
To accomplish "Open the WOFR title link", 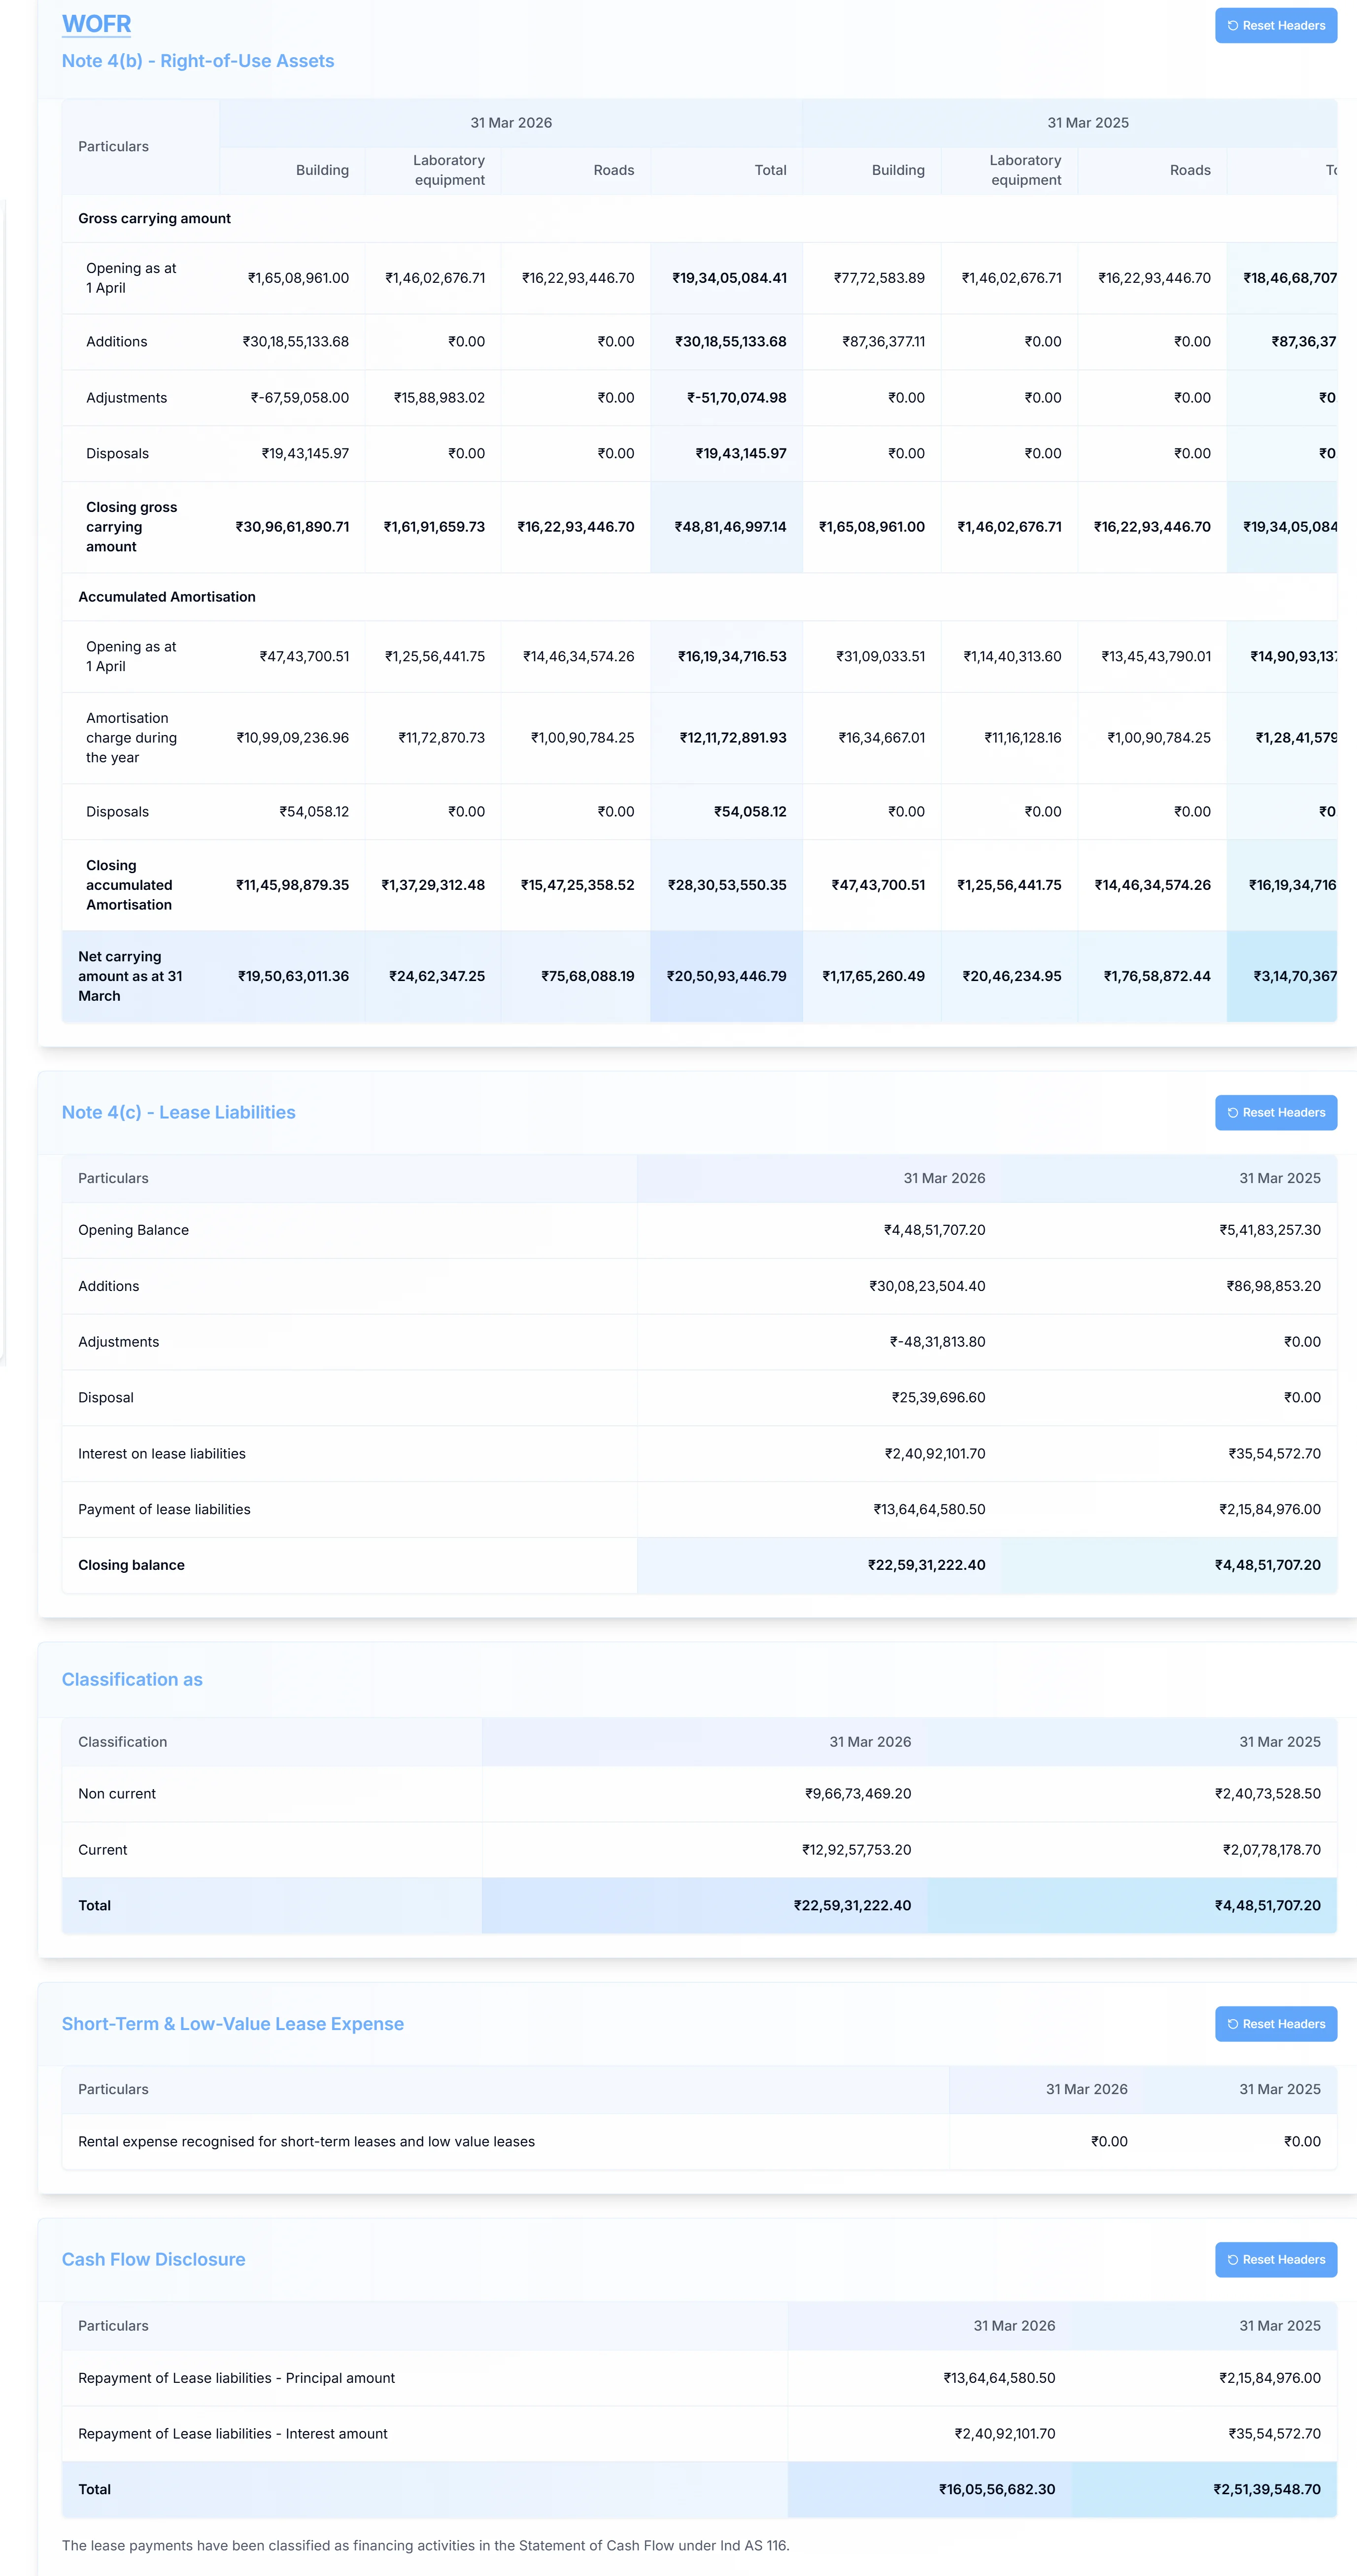I will (x=96, y=24).
